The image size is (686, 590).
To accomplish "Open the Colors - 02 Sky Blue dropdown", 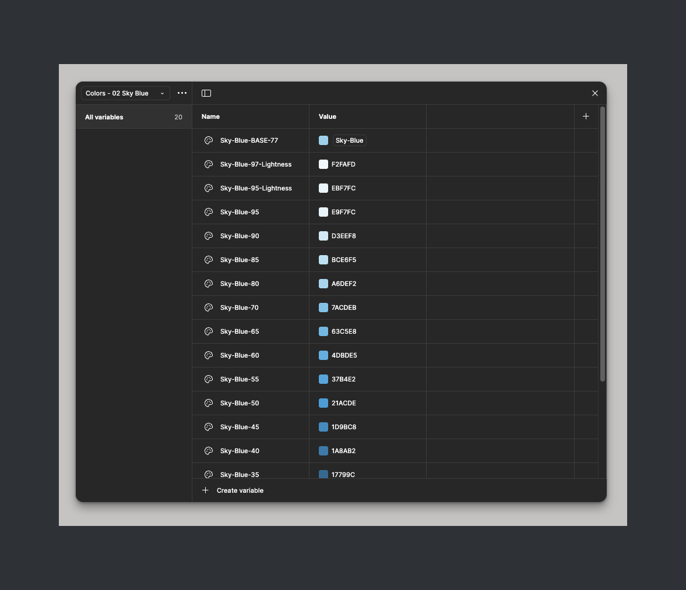I will [125, 93].
